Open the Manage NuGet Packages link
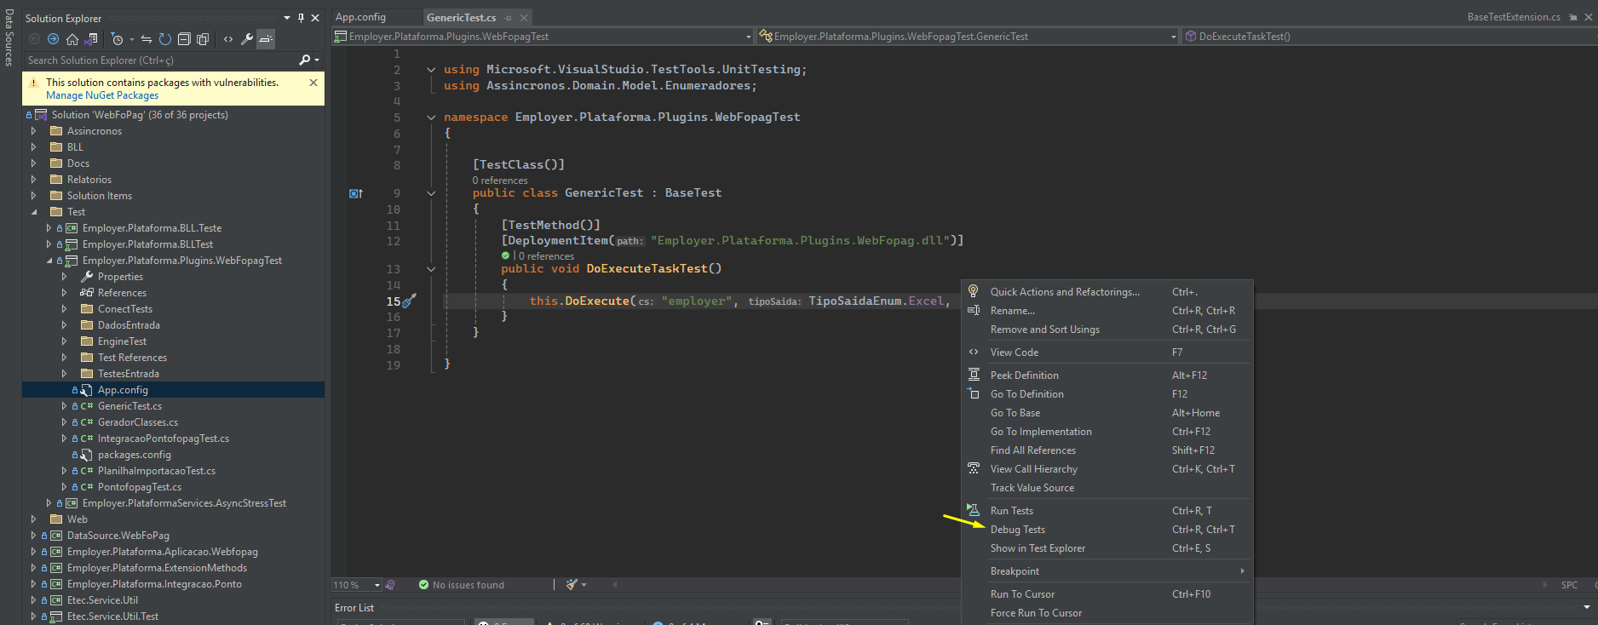Screen dimensions: 1598x625 coord(102,95)
